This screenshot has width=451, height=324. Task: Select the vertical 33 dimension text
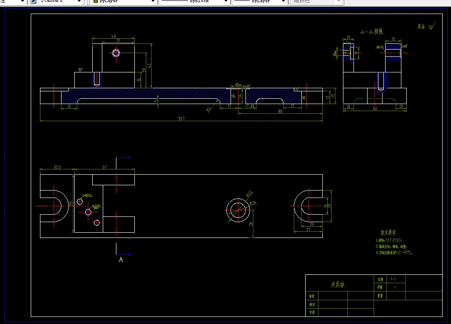(144, 70)
